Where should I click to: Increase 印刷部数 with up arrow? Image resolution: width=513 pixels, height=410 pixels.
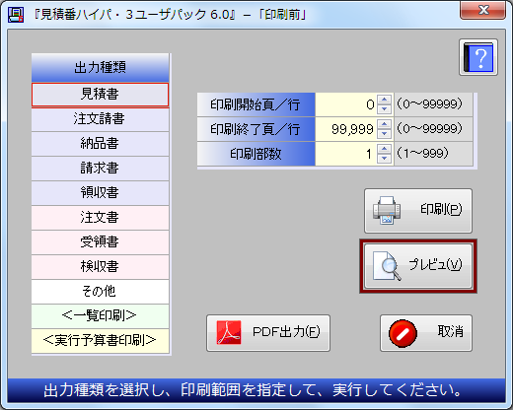(384, 149)
